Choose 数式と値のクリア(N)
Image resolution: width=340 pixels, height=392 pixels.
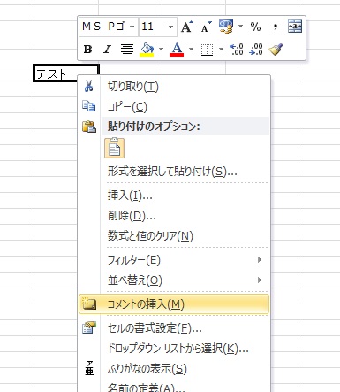tap(174, 236)
